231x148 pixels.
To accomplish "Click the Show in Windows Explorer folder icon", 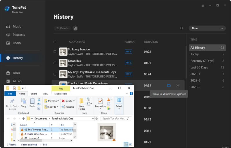I will click(169, 86).
